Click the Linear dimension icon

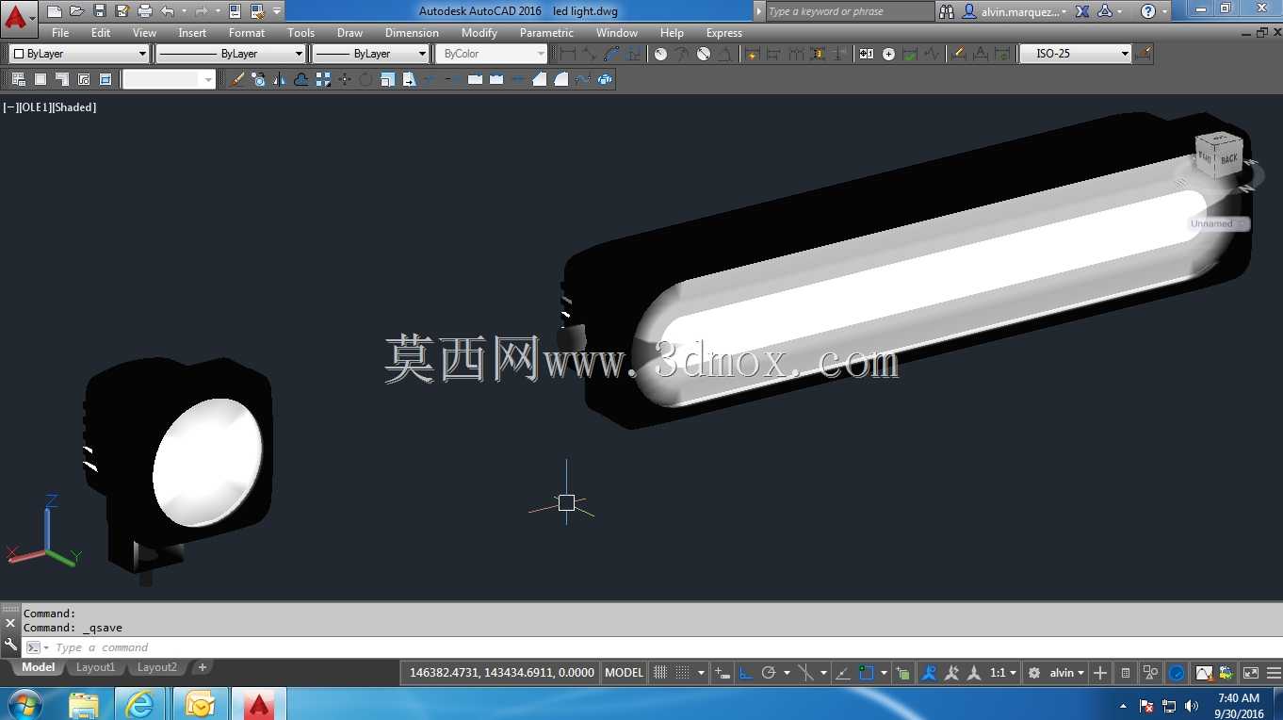[567, 54]
